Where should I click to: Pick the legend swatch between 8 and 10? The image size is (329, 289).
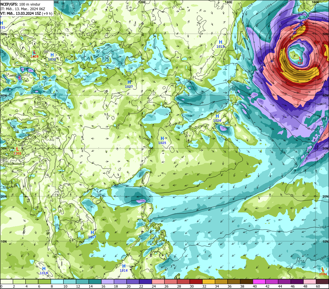[x=57, y=281]
